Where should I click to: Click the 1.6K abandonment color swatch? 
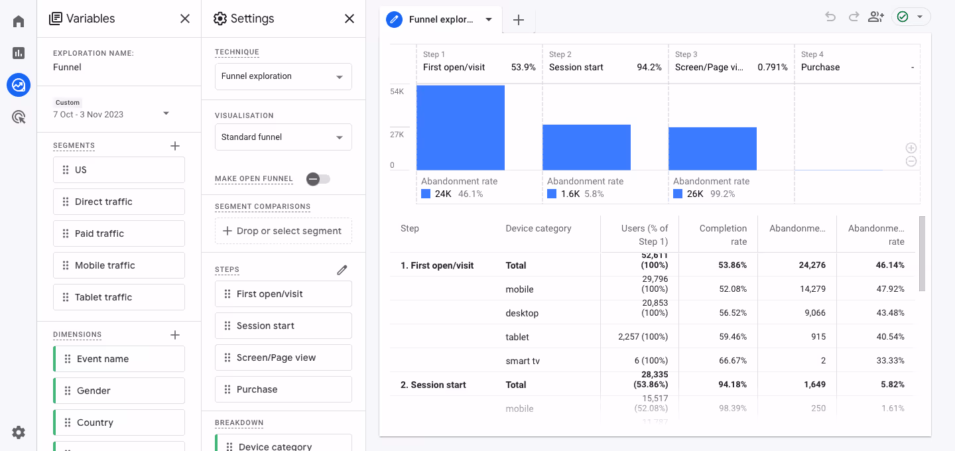click(552, 194)
